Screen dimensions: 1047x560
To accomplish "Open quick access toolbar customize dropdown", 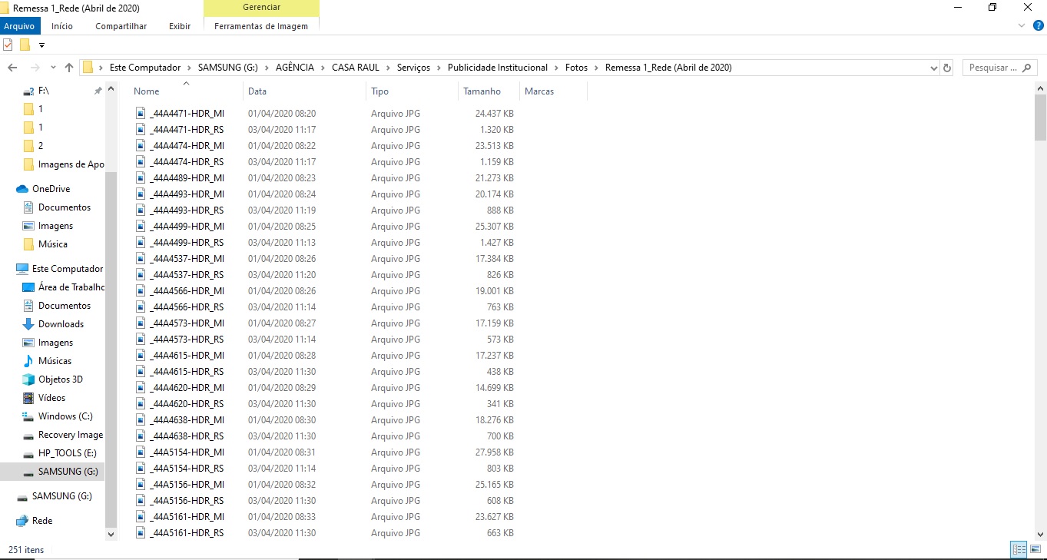I will (x=41, y=45).
